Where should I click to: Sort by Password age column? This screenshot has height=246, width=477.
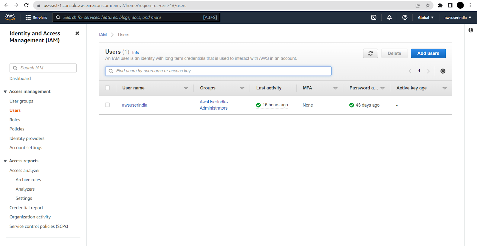382,88
